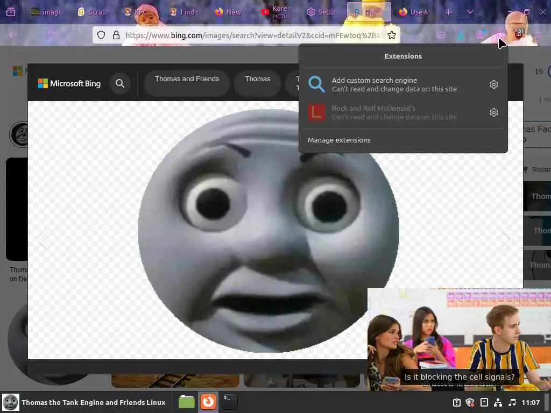Bookmark this page with star icon
This screenshot has height=413, width=551.
[x=392, y=35]
